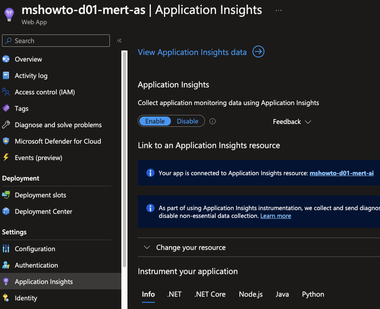Click the sidebar Search input field
The image size is (380, 309).
coord(56,41)
